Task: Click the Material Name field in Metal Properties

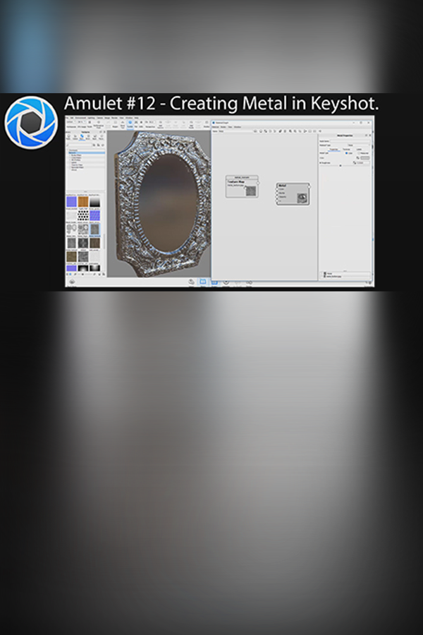Action: tap(350, 141)
